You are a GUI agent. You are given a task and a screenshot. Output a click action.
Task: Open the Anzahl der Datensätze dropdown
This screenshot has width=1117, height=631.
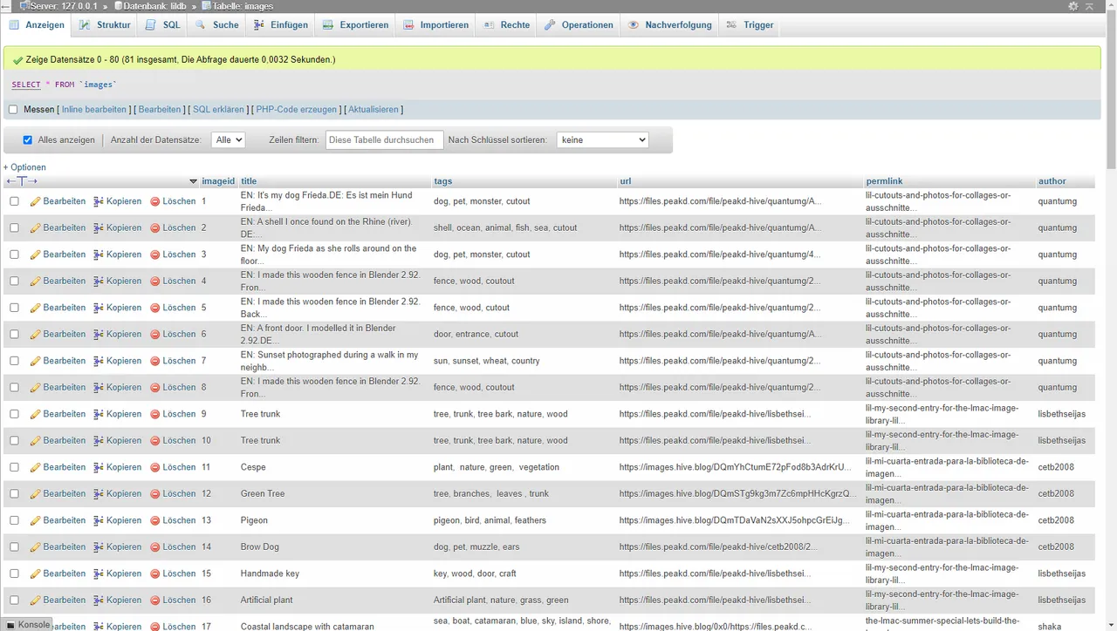[229, 139]
